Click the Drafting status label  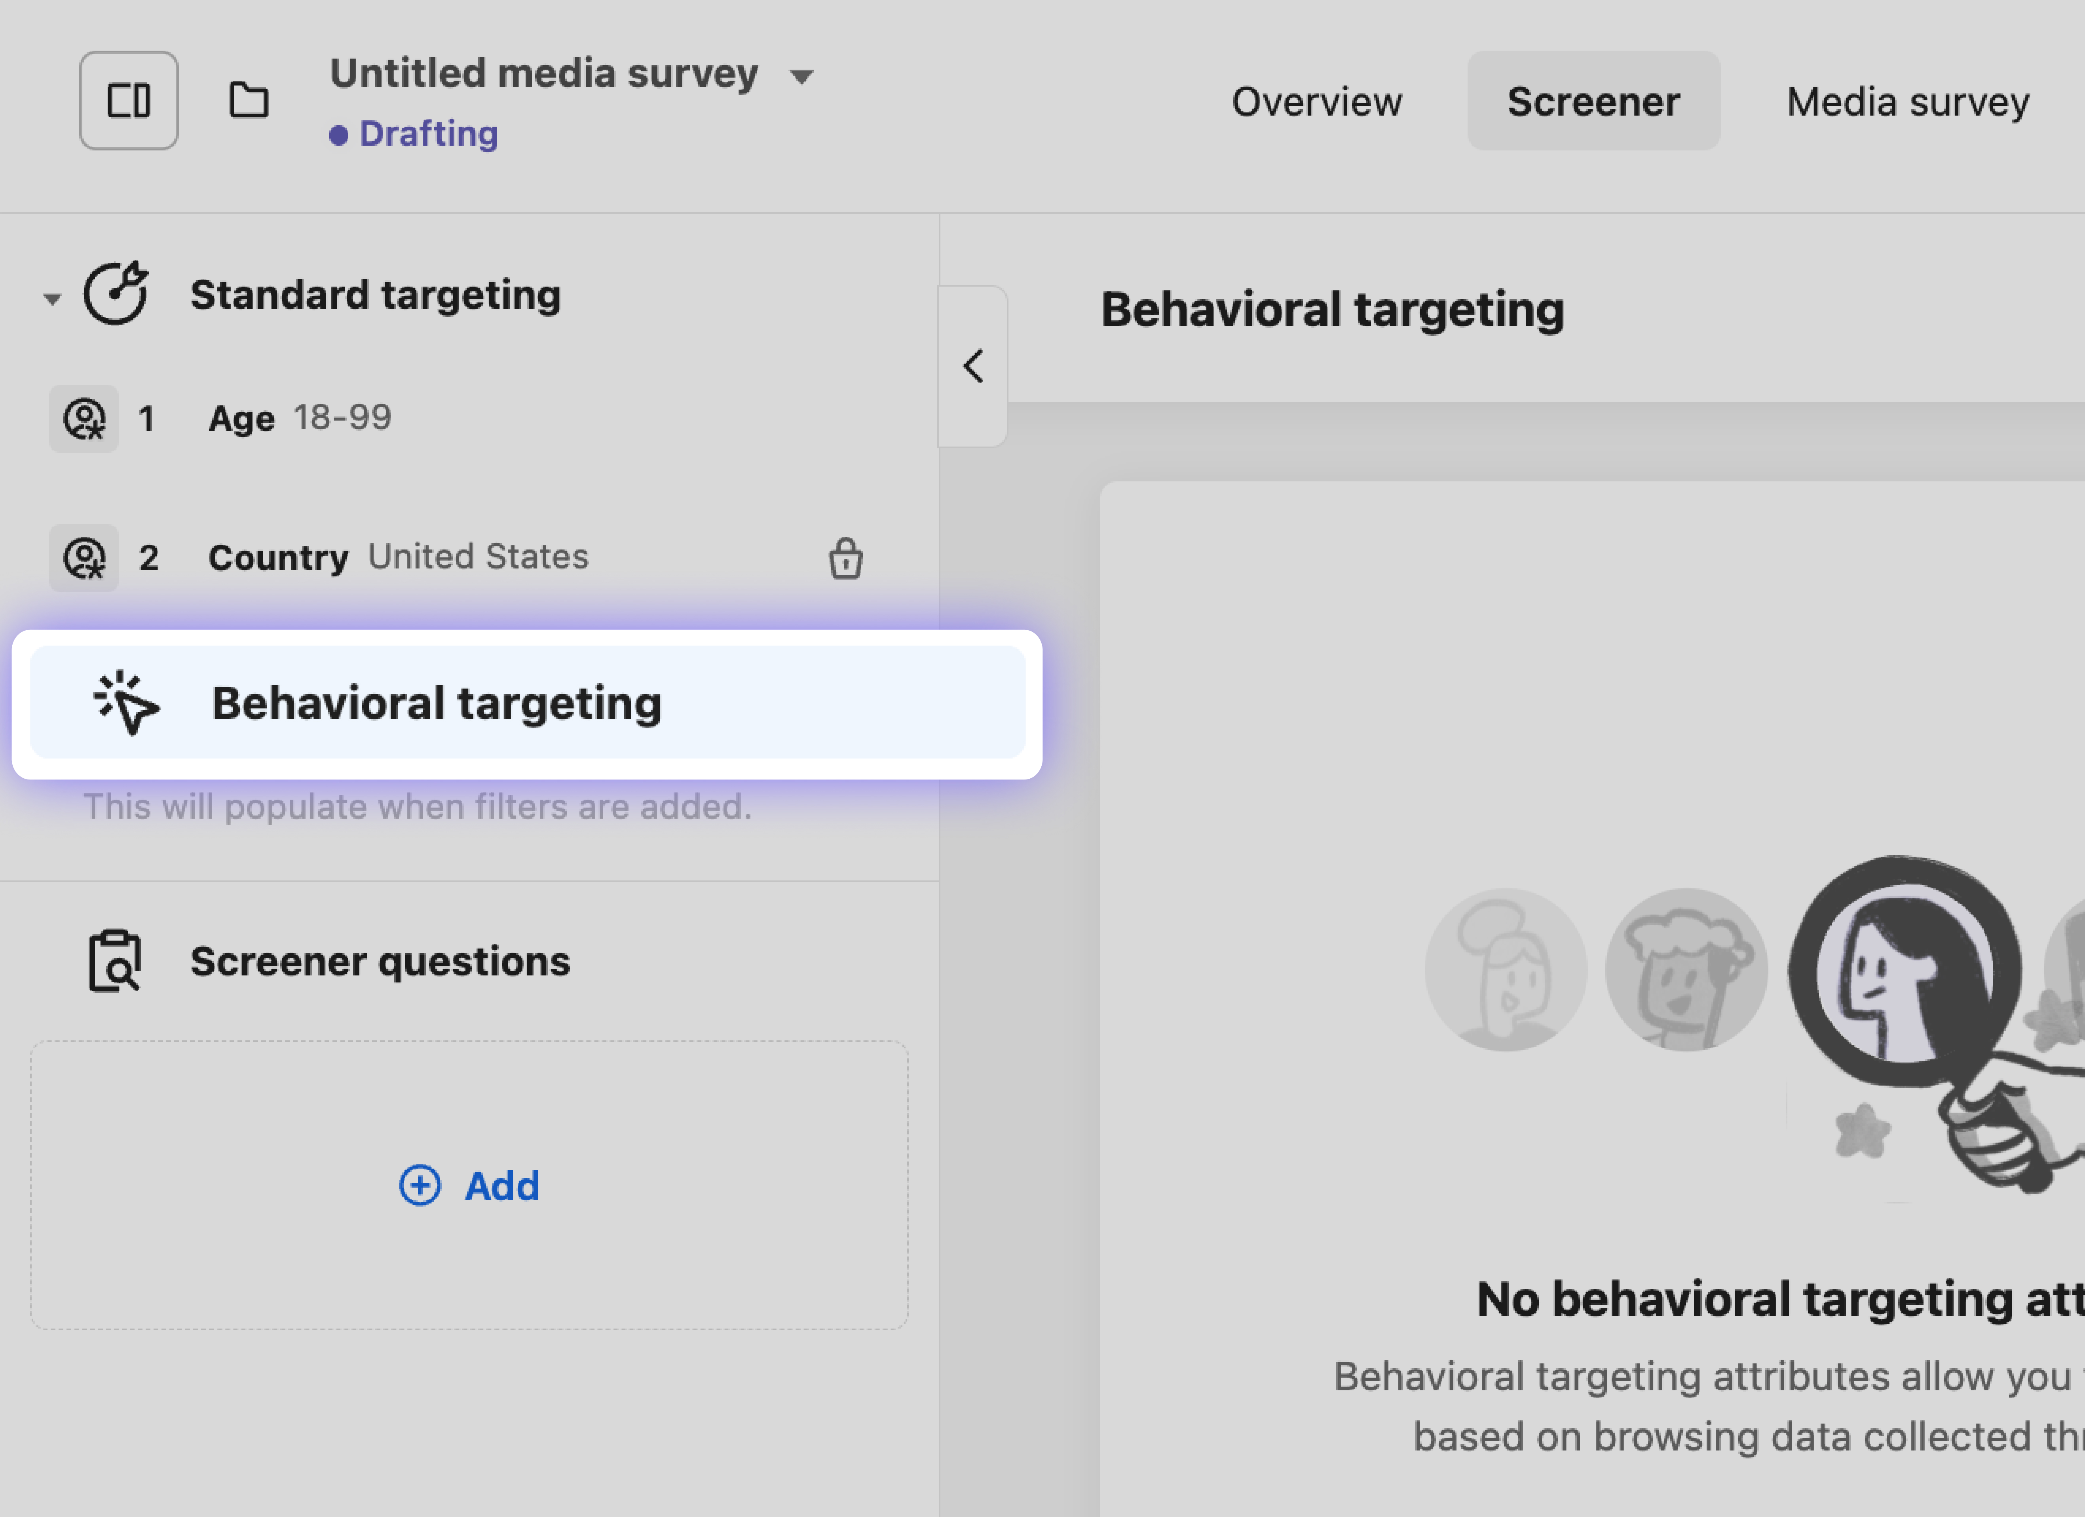pyautogui.click(x=428, y=134)
